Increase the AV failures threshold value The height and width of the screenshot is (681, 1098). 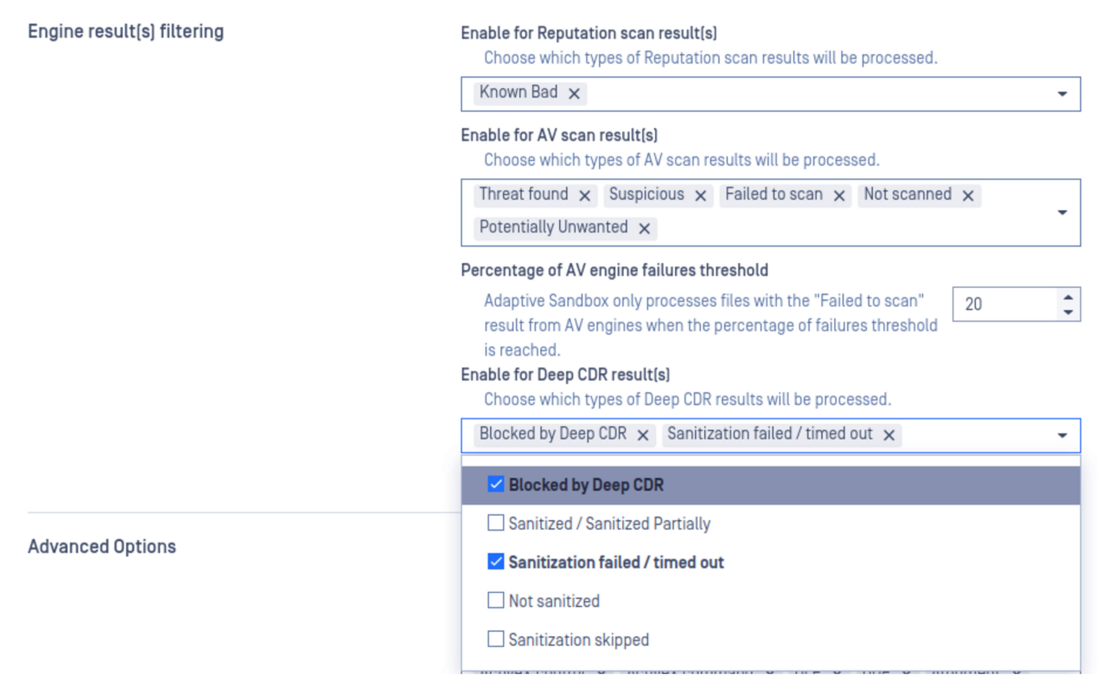(x=1068, y=297)
